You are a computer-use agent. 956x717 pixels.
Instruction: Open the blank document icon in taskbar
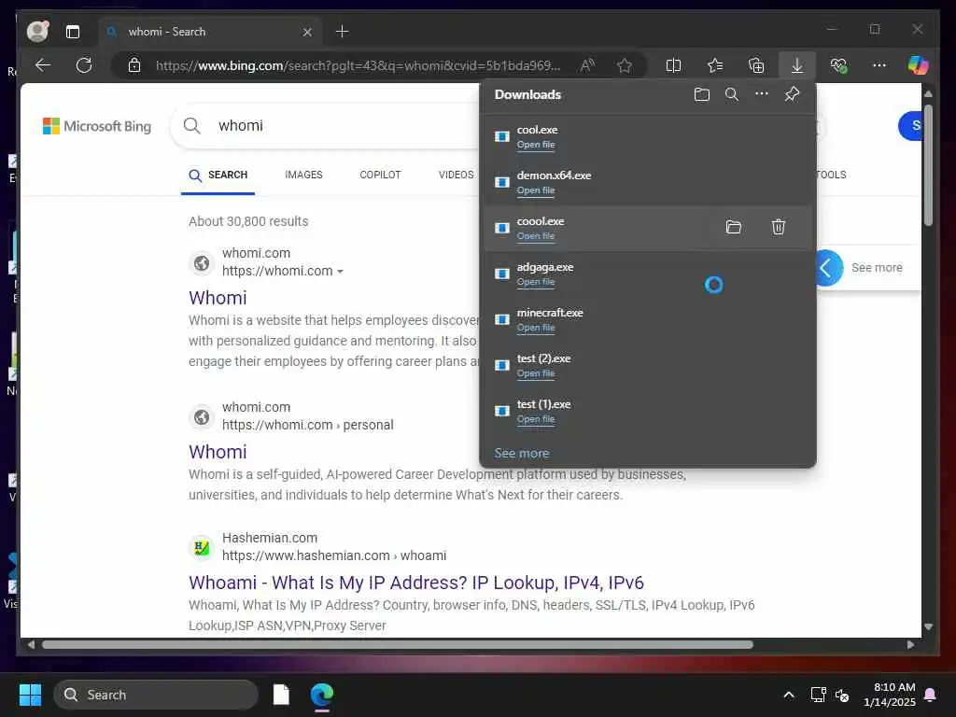tap(281, 695)
